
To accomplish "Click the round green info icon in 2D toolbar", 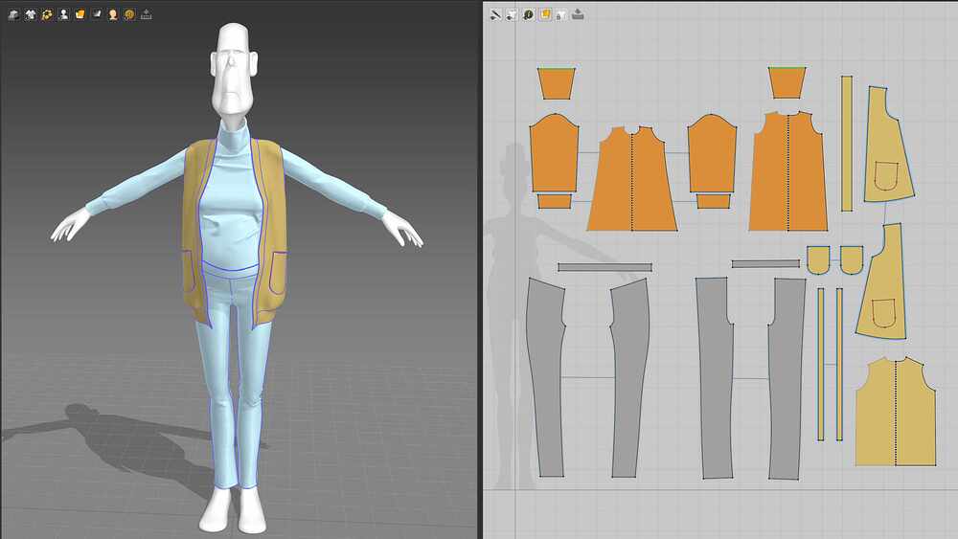I will (x=529, y=14).
